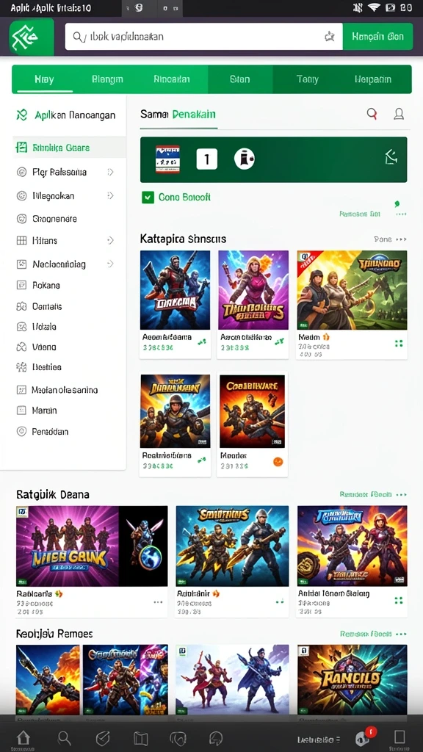This screenshot has width=423, height=752.
Task: Open the user profile icon beside Sama Denakain
Action: pos(399,114)
